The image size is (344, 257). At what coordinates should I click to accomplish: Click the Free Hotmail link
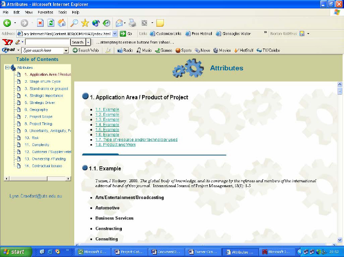(199, 34)
